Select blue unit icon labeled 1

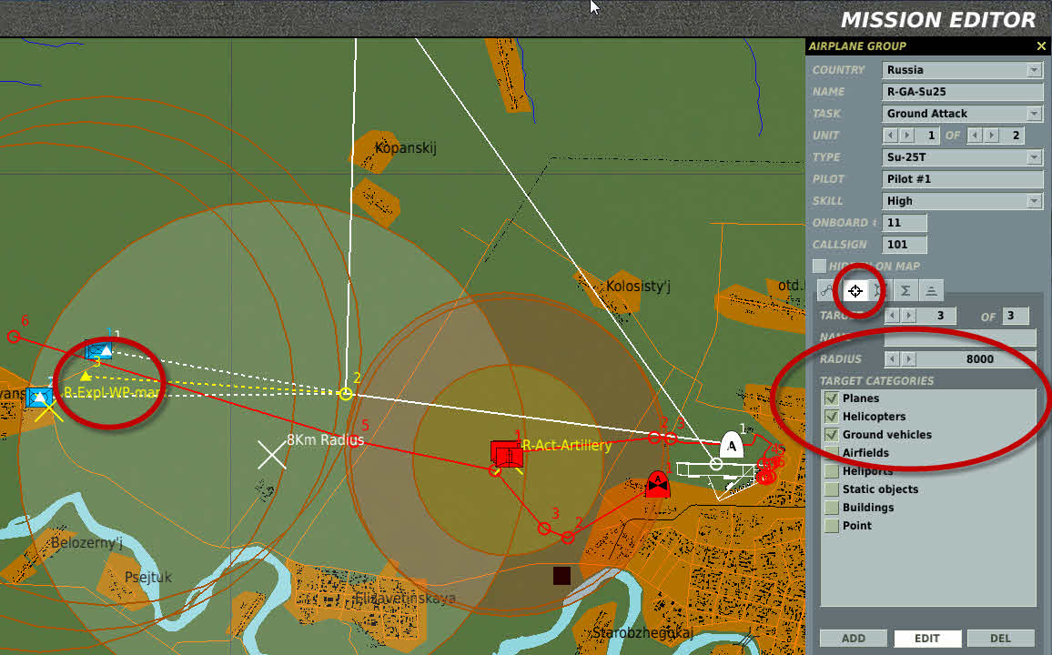[x=98, y=350]
